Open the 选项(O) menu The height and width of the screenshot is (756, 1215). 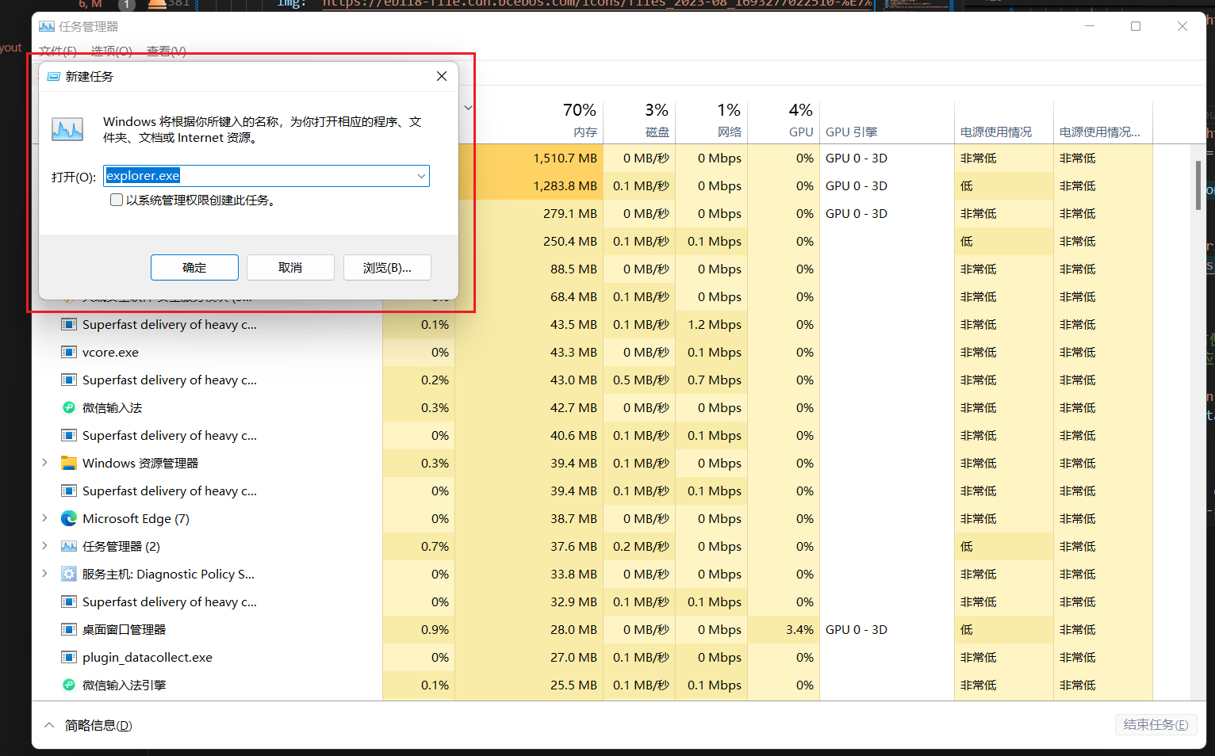112,51
